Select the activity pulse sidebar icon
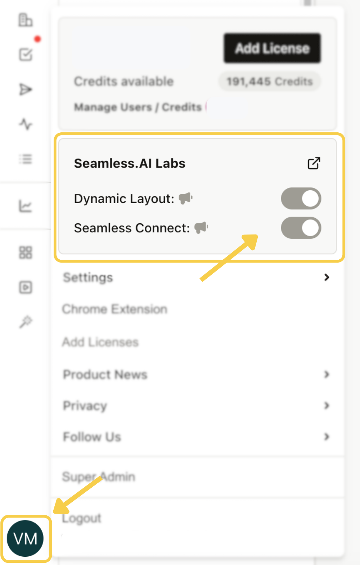This screenshot has width=360, height=565. tap(25, 124)
